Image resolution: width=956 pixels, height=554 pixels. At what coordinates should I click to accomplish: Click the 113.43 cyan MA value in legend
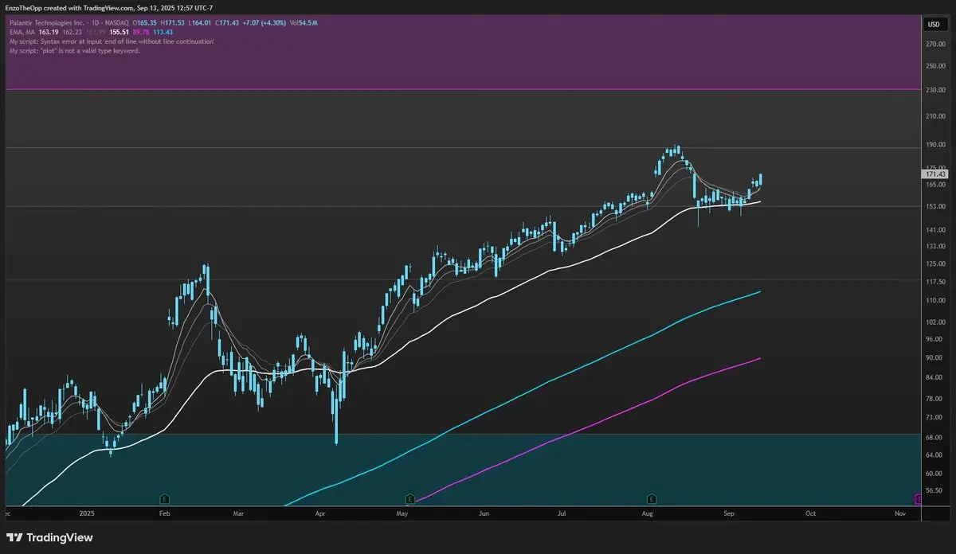coord(162,32)
